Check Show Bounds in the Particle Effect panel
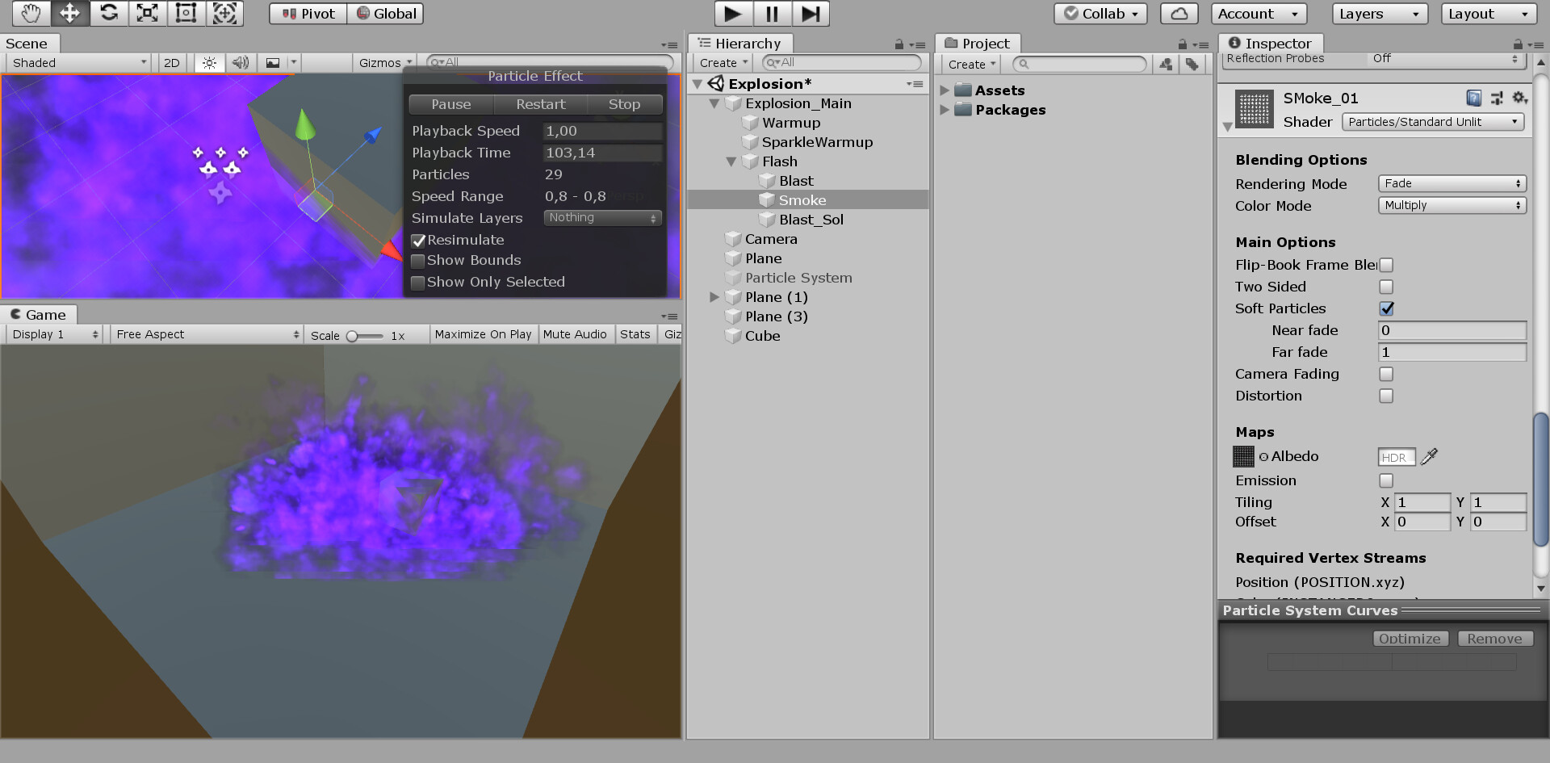The width and height of the screenshot is (1550, 763). pyautogui.click(x=418, y=260)
